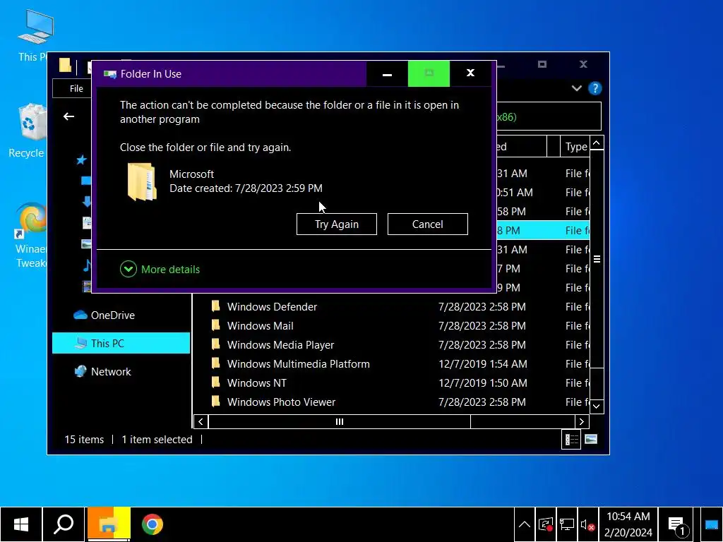Select the Windows Photo Viewer folder
Image resolution: width=723 pixels, height=542 pixels.
tap(281, 402)
